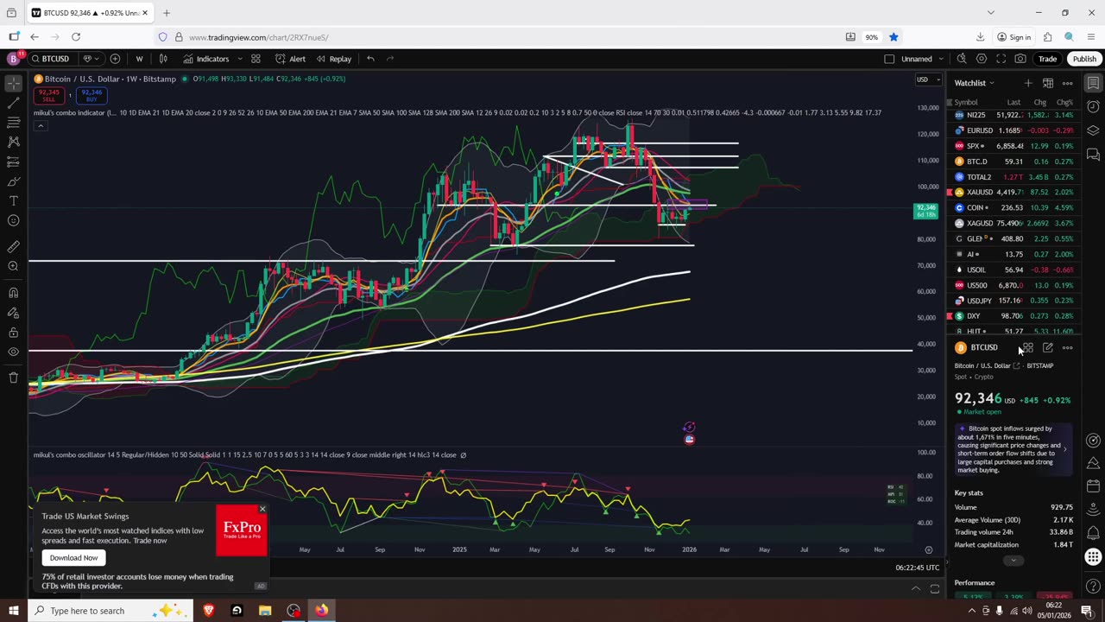This screenshot has height=622, width=1105.
Task: Select the trend line drawing tool
Action: [13, 104]
